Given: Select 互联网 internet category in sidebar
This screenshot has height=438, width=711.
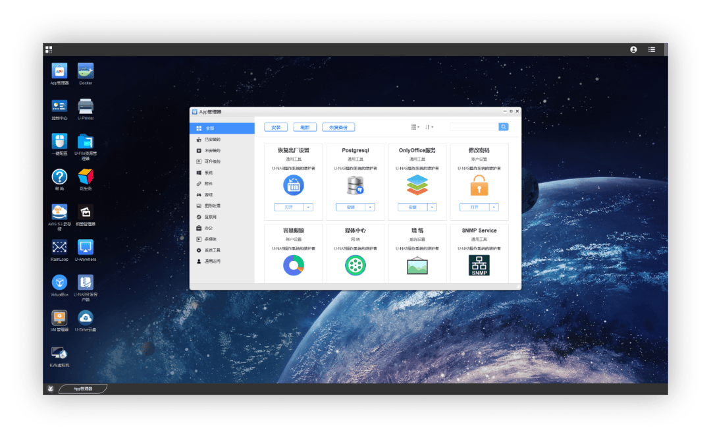Looking at the screenshot, I should pos(223,217).
